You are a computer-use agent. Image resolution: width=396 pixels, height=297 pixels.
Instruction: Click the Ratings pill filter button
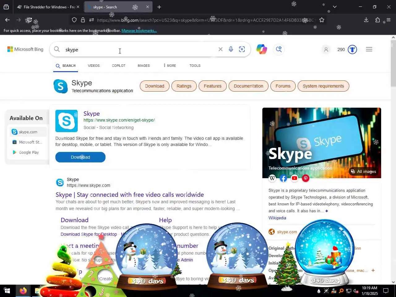[x=184, y=86]
